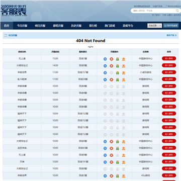Click the red circle icon in the 血饮传说 row
181x181 pixels.
(112, 148)
